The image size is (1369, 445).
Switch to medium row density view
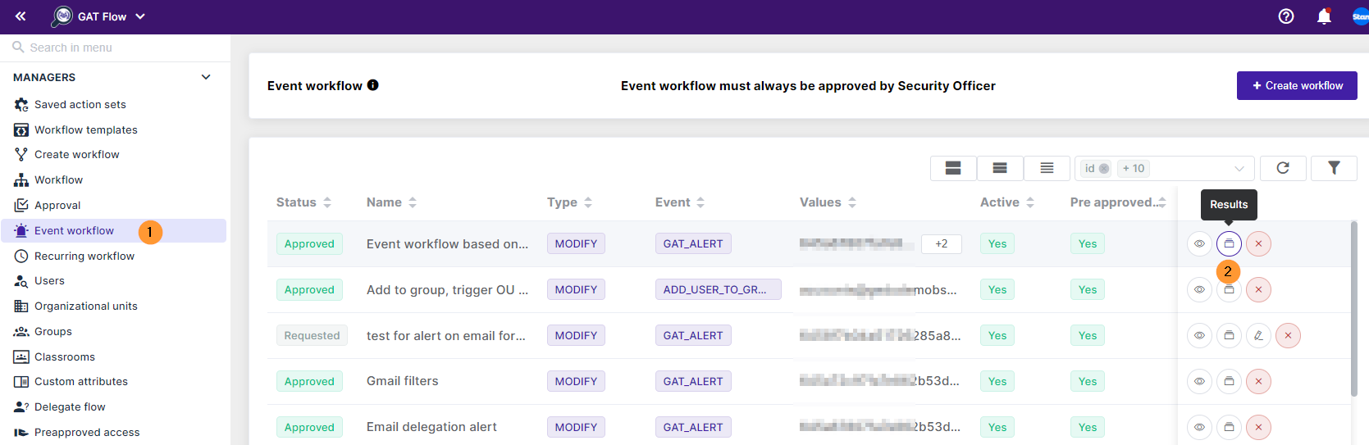pyautogui.click(x=1000, y=168)
